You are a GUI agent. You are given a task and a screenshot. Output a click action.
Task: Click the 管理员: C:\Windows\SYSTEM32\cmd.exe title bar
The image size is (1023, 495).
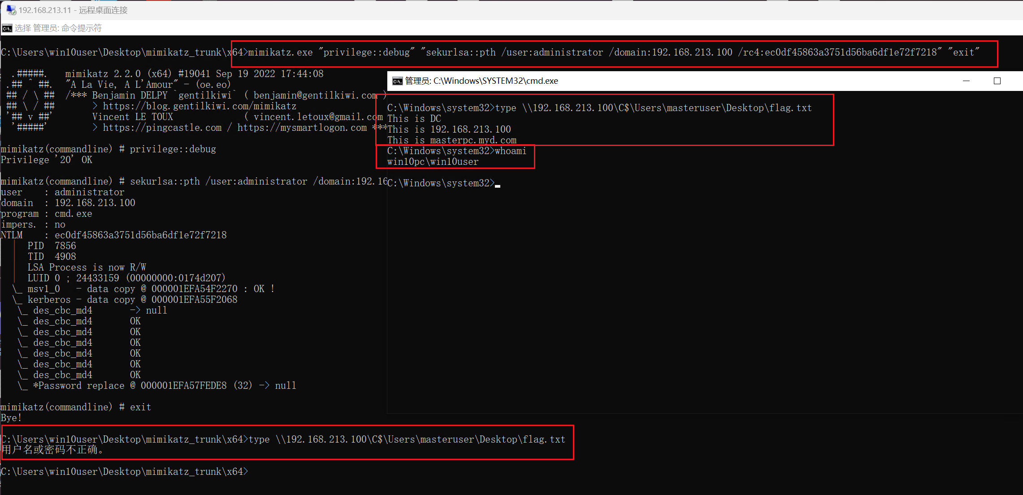481,81
